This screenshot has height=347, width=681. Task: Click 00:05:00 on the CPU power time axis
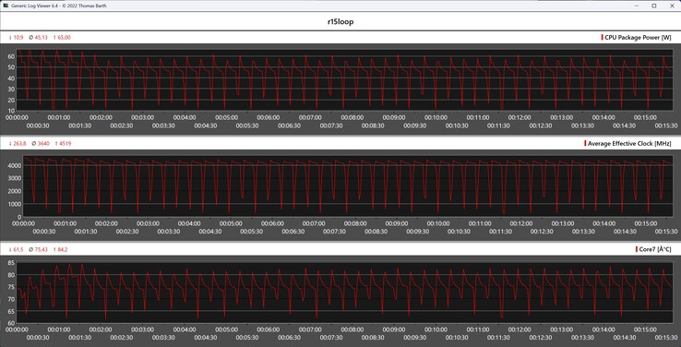(x=227, y=118)
